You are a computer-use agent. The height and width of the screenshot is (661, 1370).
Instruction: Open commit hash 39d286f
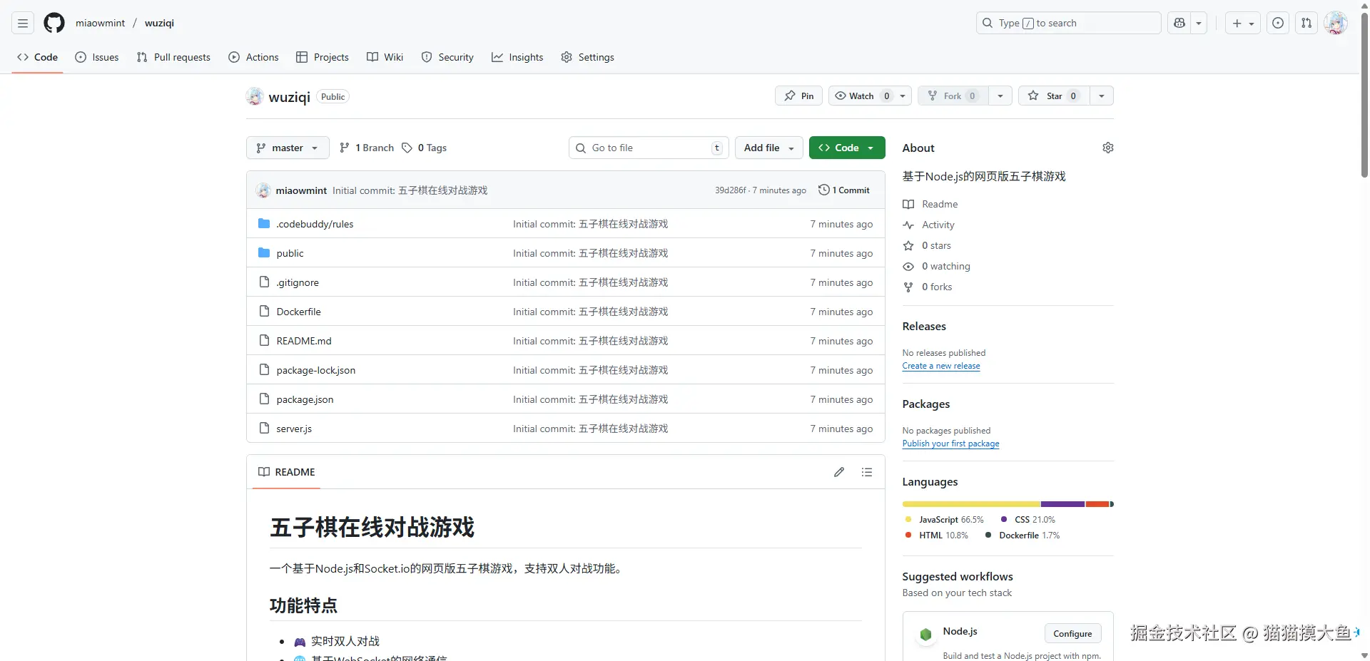731,190
